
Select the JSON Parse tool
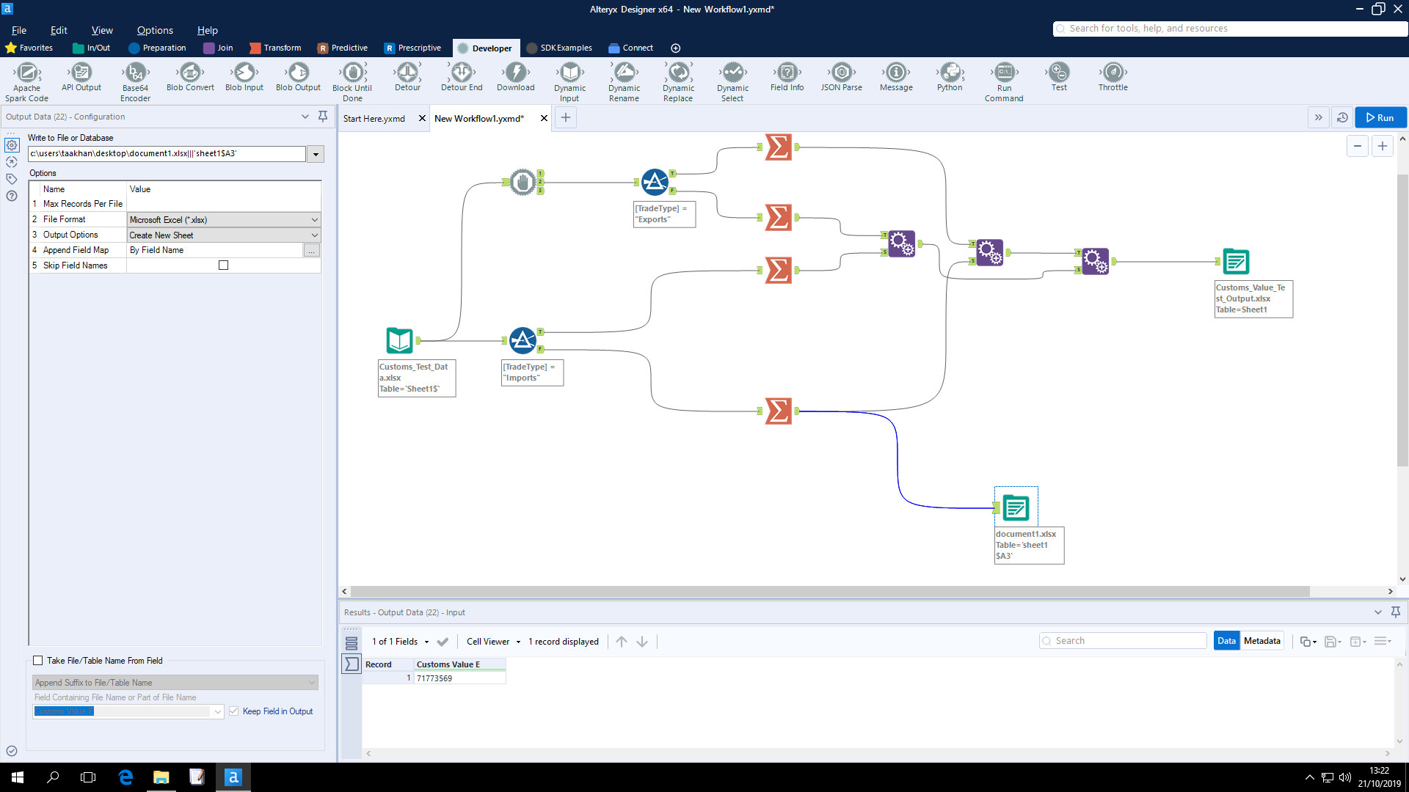coord(842,76)
